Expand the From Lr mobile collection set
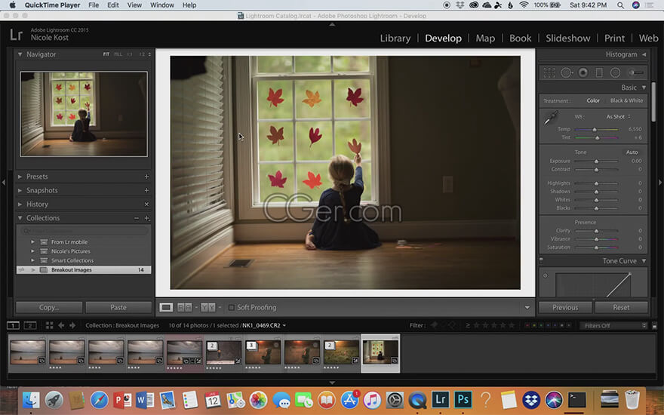 pos(32,241)
